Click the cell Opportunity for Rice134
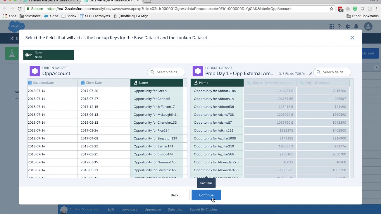This screenshot has height=214, width=381. [x=157, y=130]
